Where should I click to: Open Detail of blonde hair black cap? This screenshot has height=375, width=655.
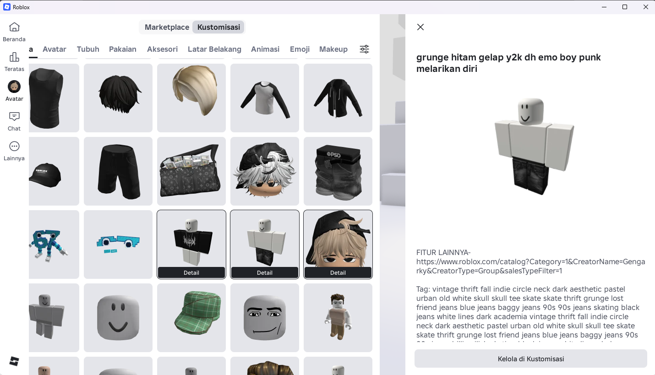(x=338, y=272)
